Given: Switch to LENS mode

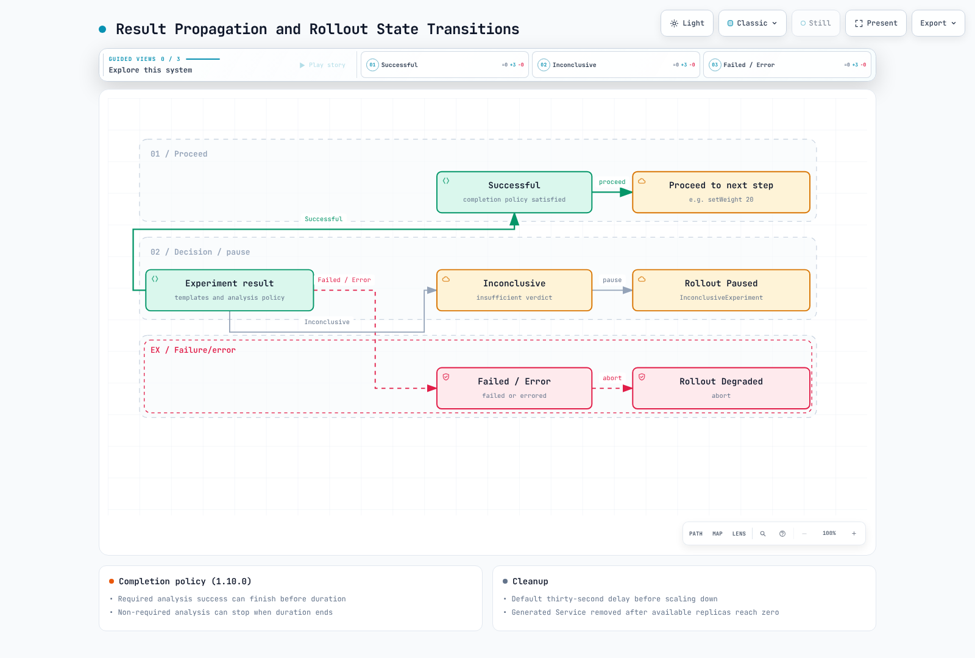Looking at the screenshot, I should (739, 534).
